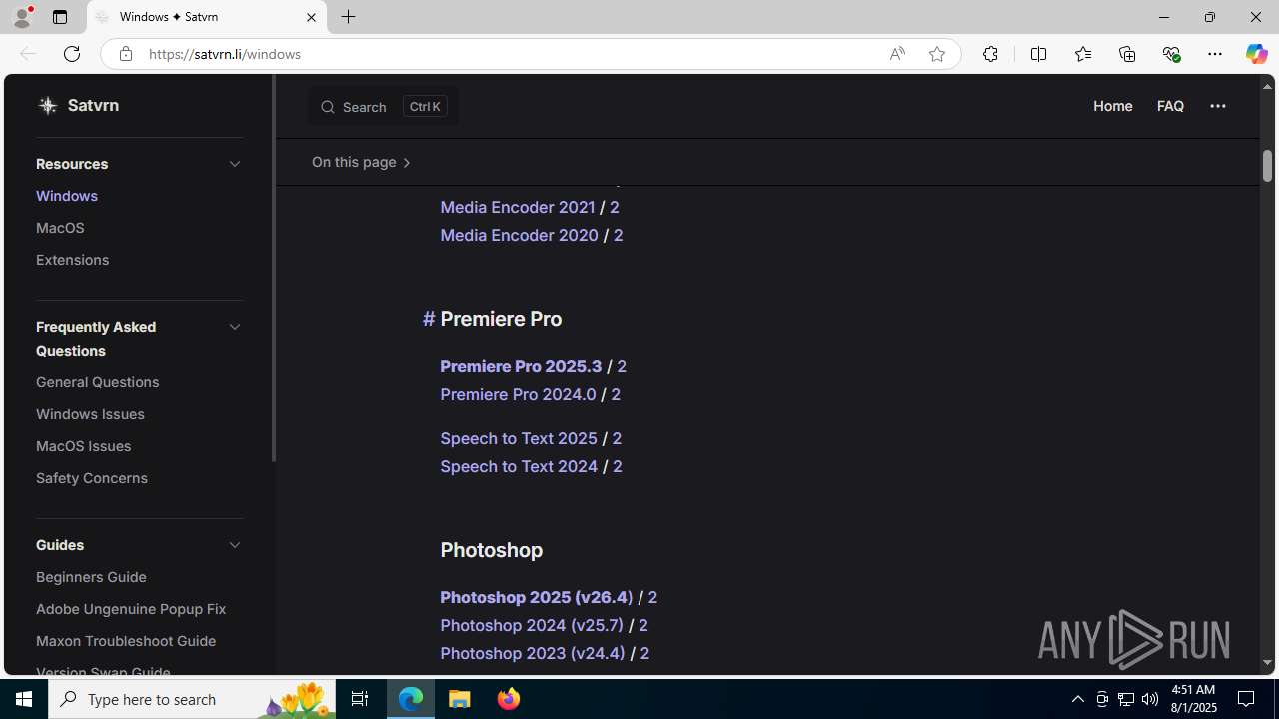Click Speech to Text 2024 link
This screenshot has width=1279, height=719.
[x=519, y=466]
